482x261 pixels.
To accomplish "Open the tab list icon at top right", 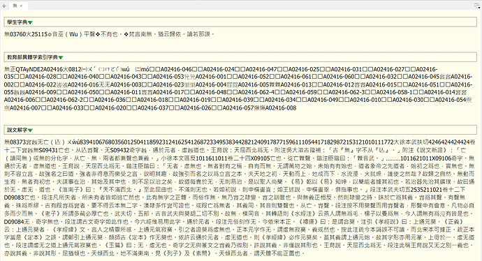I will 477,6.
